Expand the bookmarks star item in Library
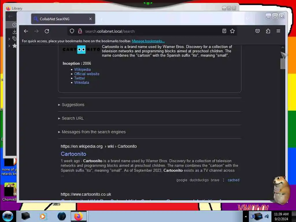296x222 pixels. (x=9, y=46)
